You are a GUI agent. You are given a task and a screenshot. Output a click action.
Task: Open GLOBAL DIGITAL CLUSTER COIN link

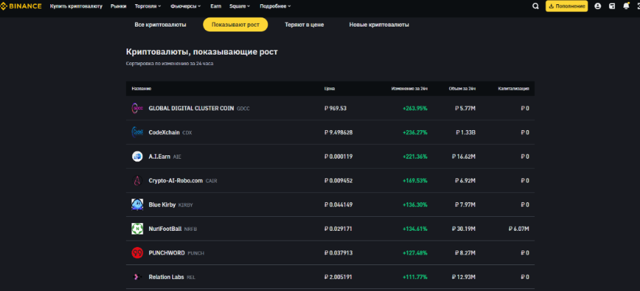point(191,108)
